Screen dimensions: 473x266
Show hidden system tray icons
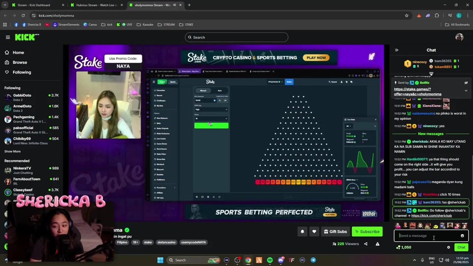pos(414,260)
